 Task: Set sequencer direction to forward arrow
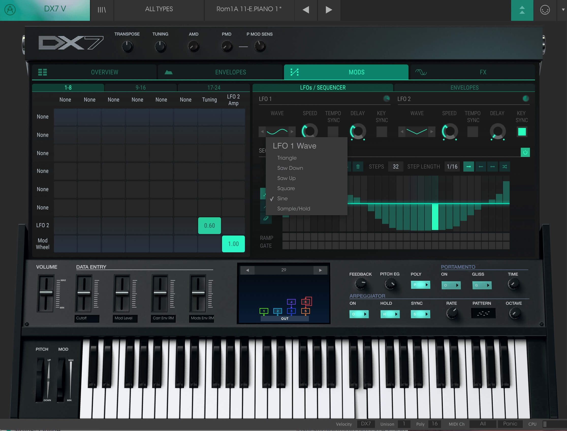468,167
